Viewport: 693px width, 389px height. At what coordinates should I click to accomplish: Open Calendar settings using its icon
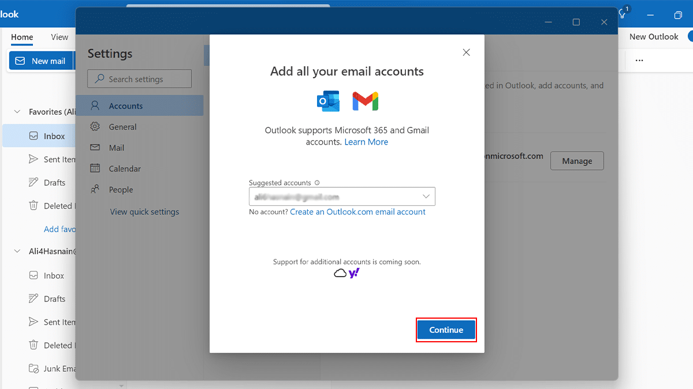click(x=94, y=168)
